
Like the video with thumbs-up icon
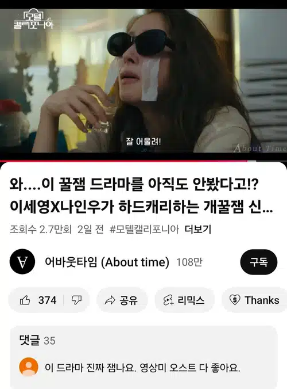pos(25,300)
